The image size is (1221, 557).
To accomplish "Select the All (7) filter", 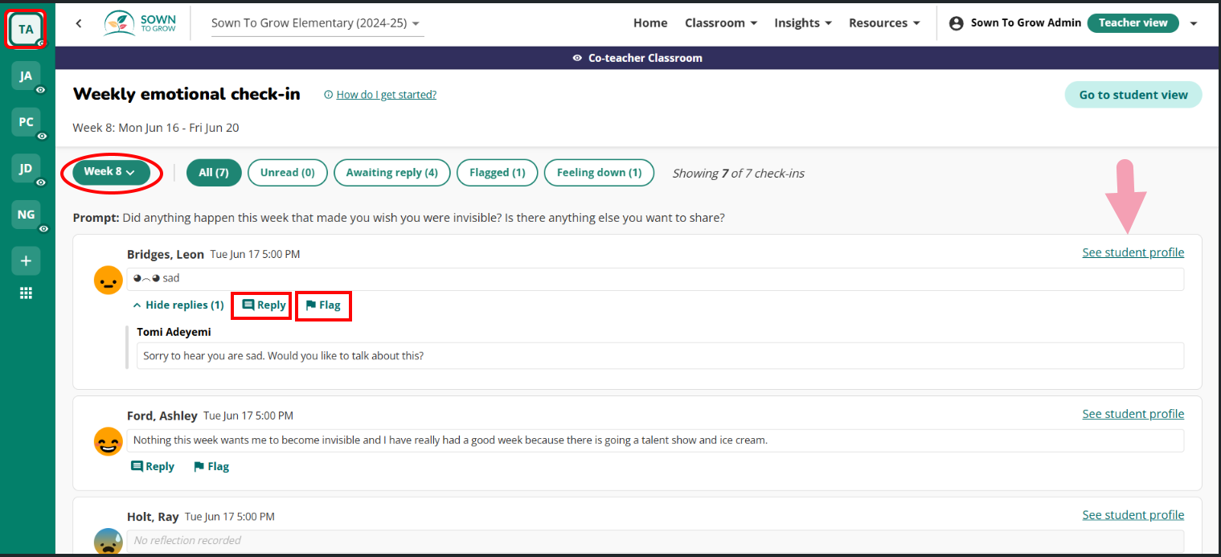I will tap(214, 173).
